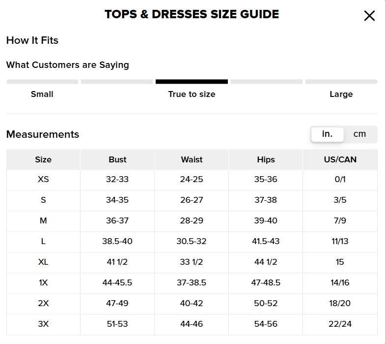The image size is (385, 344).
Task: Click the US/CAN column header
Action: pos(340,159)
